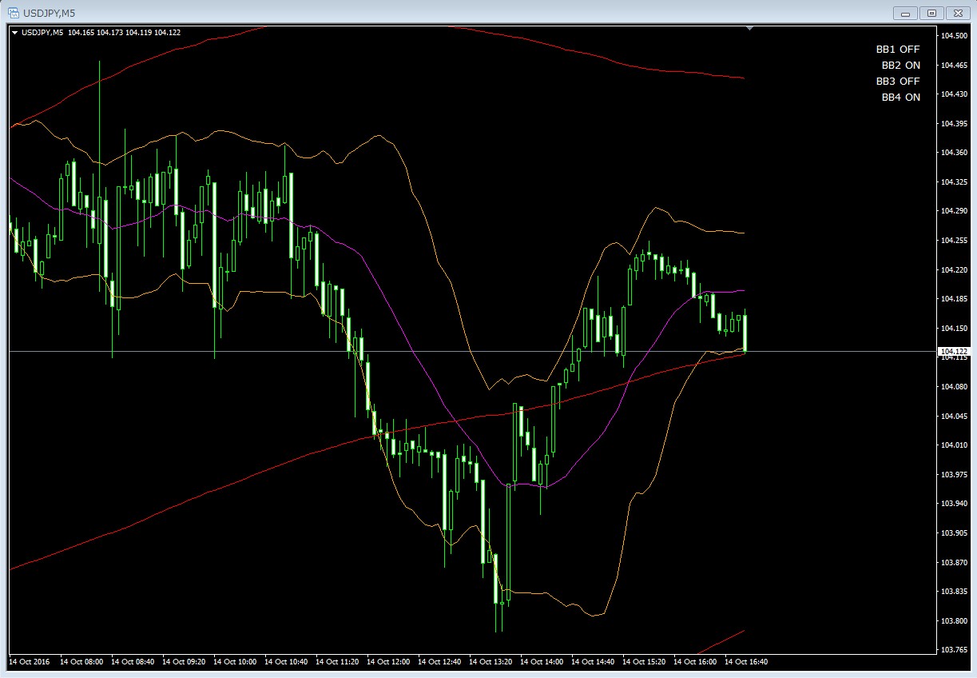Click the 104.220 price scale label

point(954,270)
